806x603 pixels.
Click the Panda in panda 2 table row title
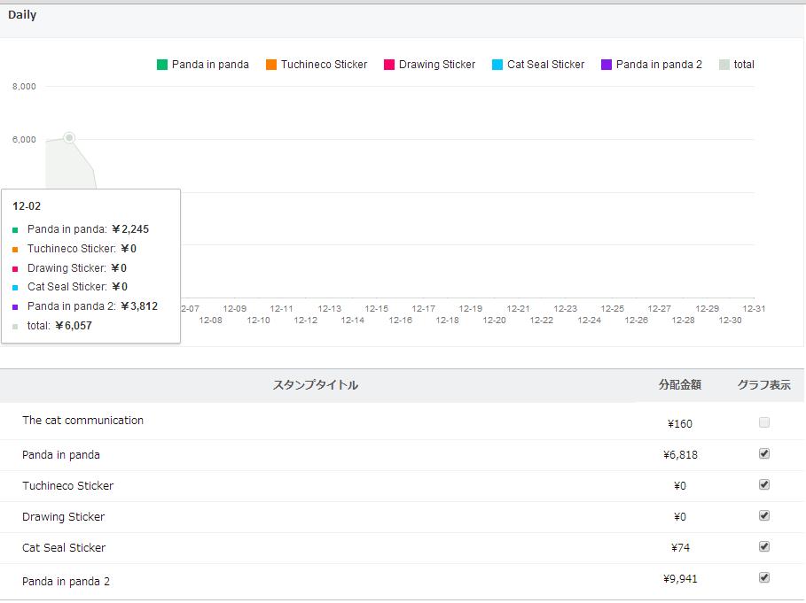click(66, 582)
